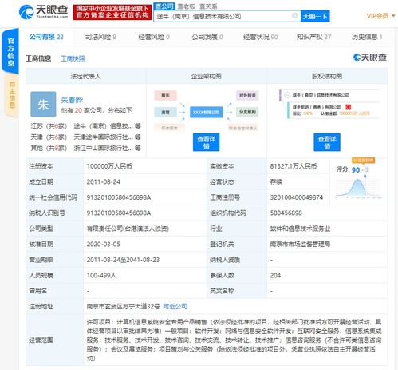398x370 pixels.
Task: Open the 浙江中山国际旅行社... company link
Action: coord(104,148)
